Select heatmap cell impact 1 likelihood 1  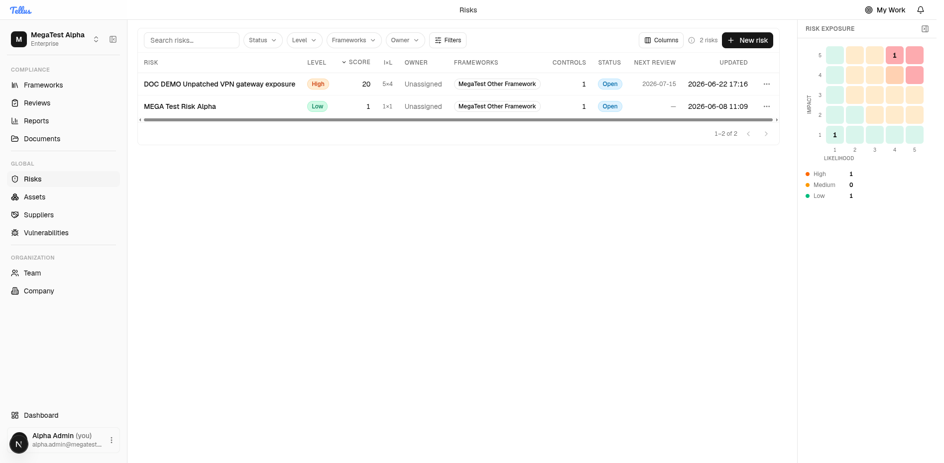tap(835, 135)
